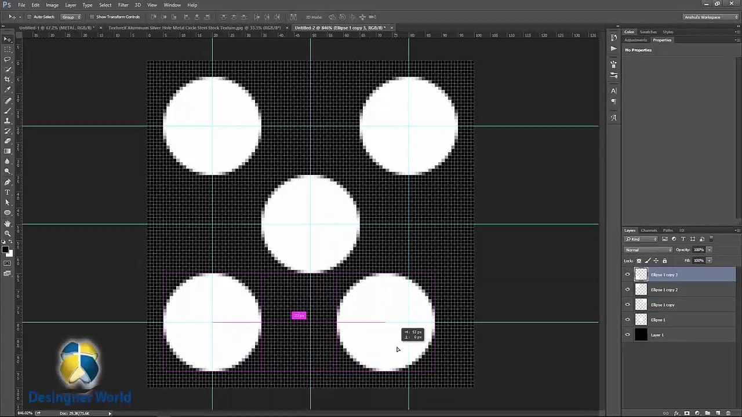This screenshot has height=417, width=742.
Task: Open the Fill slider dropdown arrow
Action: tap(709, 261)
